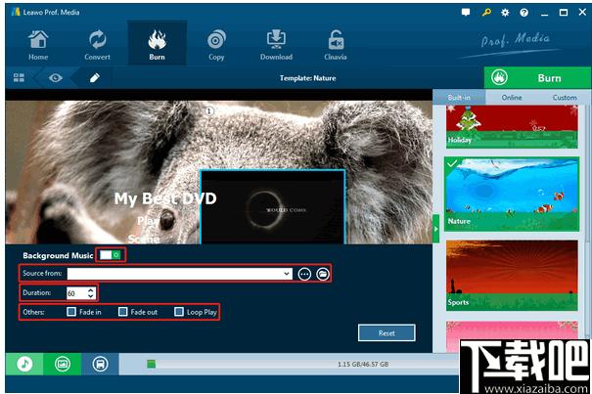Open the Cinavia removal module
592x394 pixels.
(336, 45)
